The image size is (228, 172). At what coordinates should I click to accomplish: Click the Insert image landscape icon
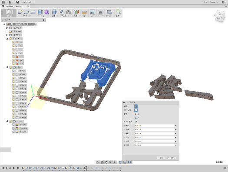click(93, 12)
